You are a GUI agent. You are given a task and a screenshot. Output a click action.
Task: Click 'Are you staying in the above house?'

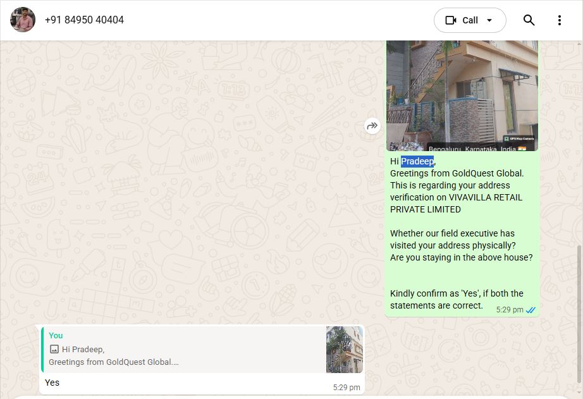tap(461, 257)
